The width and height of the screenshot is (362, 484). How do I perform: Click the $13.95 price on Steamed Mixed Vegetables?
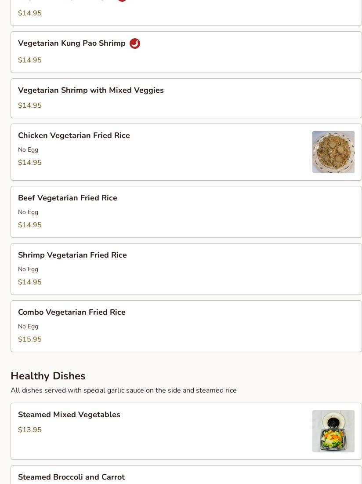29,429
